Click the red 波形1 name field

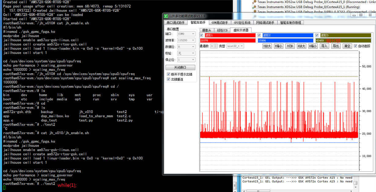point(230,35)
